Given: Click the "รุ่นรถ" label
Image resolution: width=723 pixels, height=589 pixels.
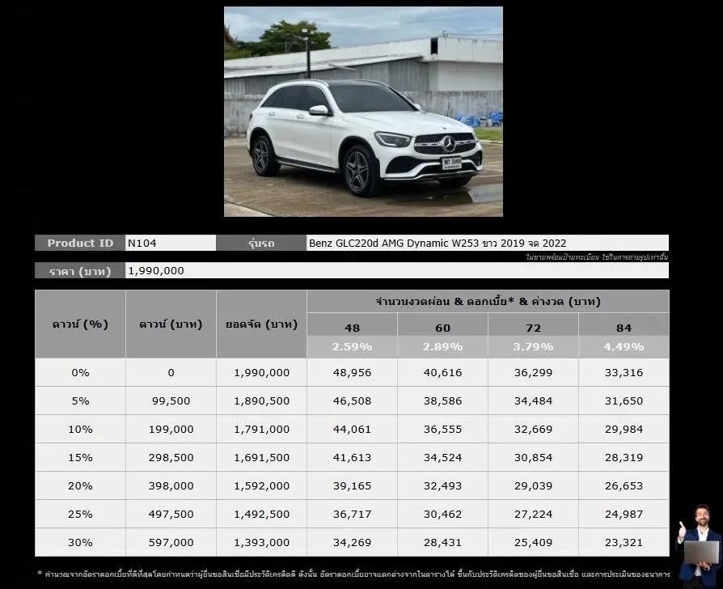Looking at the screenshot, I should 261,243.
